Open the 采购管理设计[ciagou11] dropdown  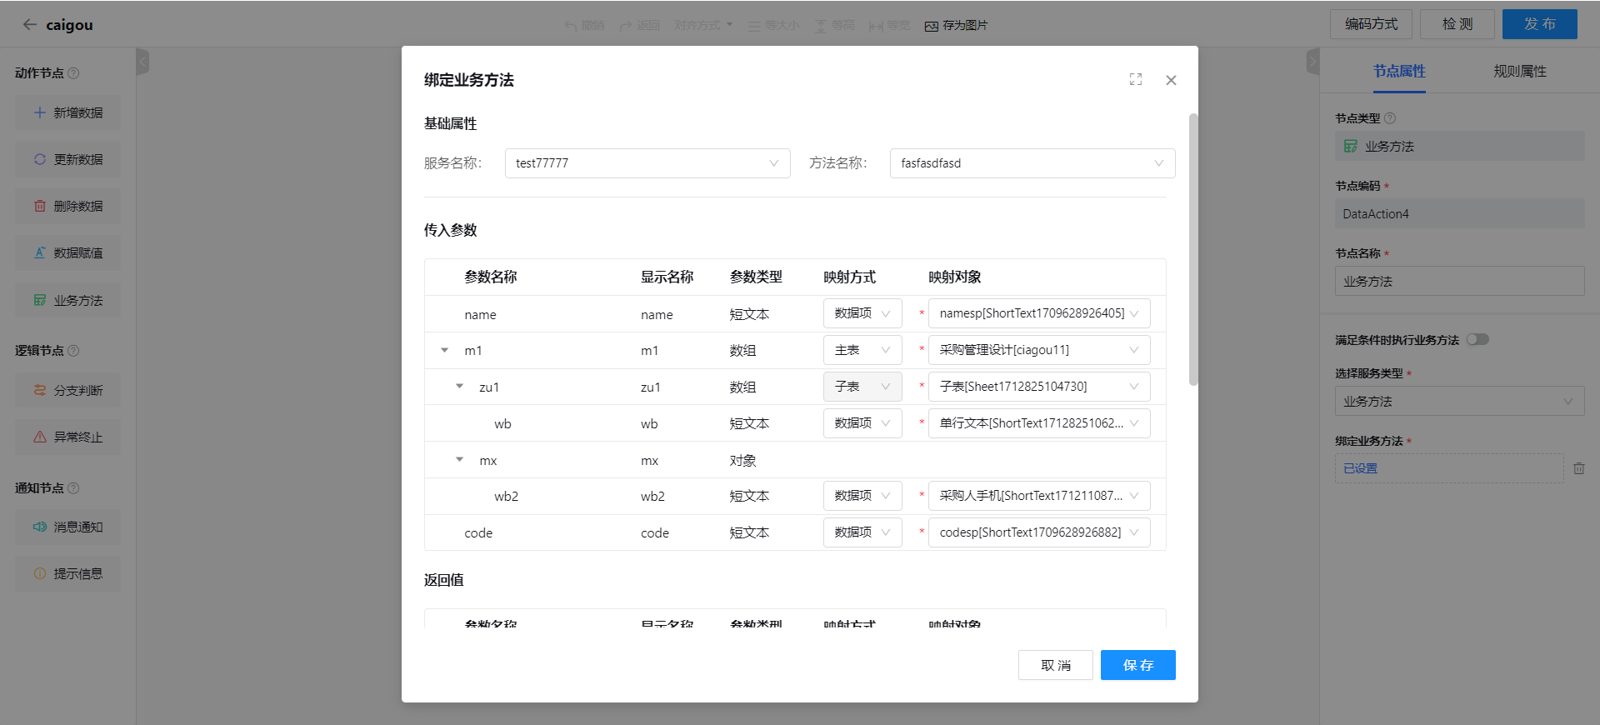1039,350
